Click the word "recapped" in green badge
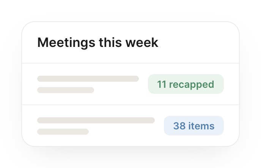The width and height of the screenshot is (261, 168). (192, 85)
